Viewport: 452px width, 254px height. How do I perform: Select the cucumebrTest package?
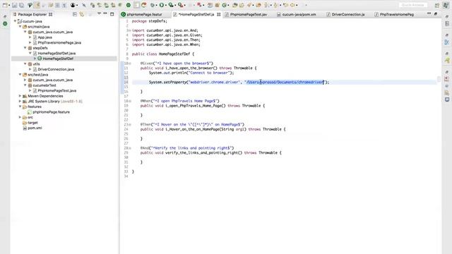44,85
